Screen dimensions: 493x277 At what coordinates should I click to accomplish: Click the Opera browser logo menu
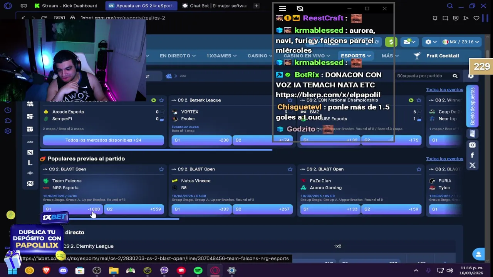(8, 6)
